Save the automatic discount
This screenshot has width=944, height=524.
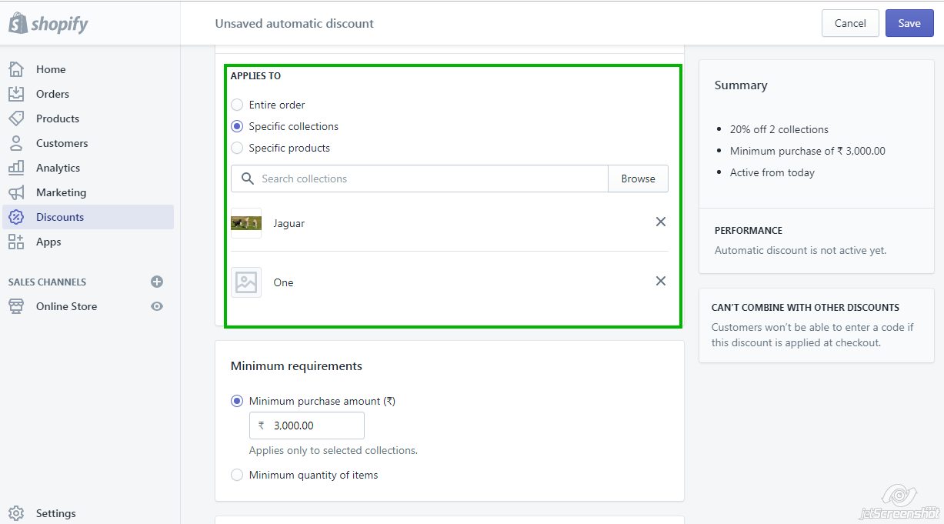[x=909, y=23]
